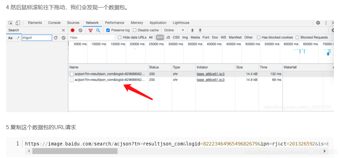Sort by the Name column header

pyautogui.click(x=108, y=67)
